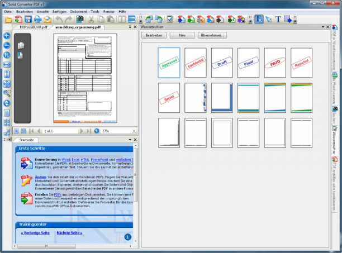The height and width of the screenshot is (253, 342).
Task: Open the Tools menu
Action: (95, 12)
